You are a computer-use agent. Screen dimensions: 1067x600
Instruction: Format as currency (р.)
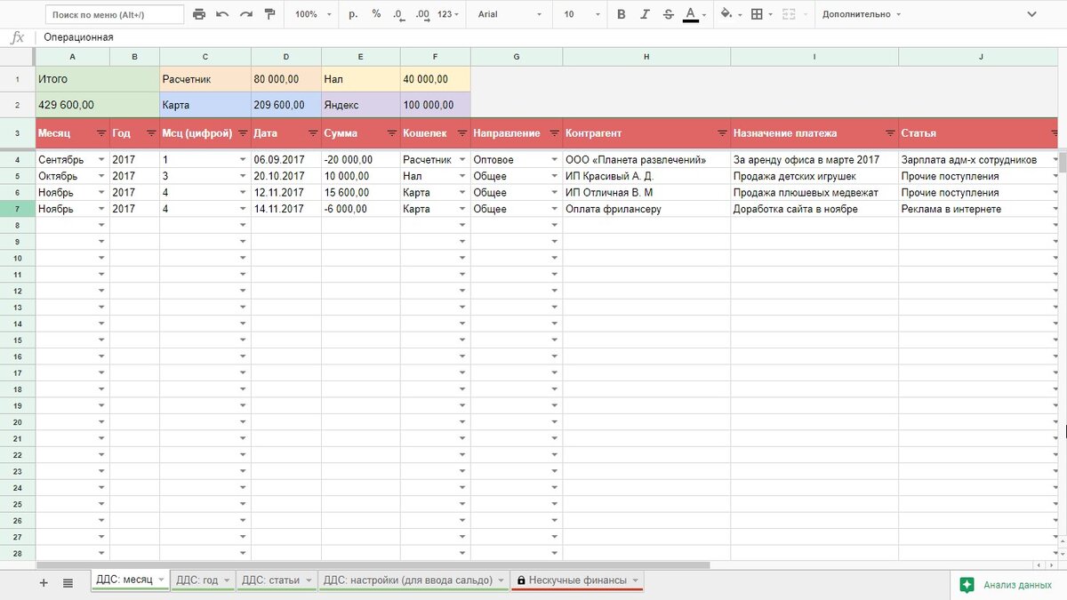click(353, 14)
